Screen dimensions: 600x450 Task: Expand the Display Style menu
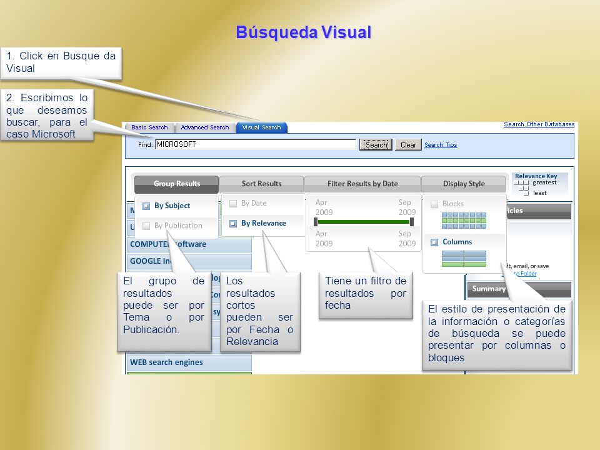coord(464,184)
